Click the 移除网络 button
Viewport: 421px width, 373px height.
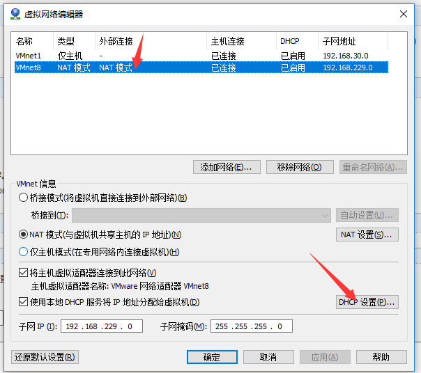pyautogui.click(x=300, y=167)
